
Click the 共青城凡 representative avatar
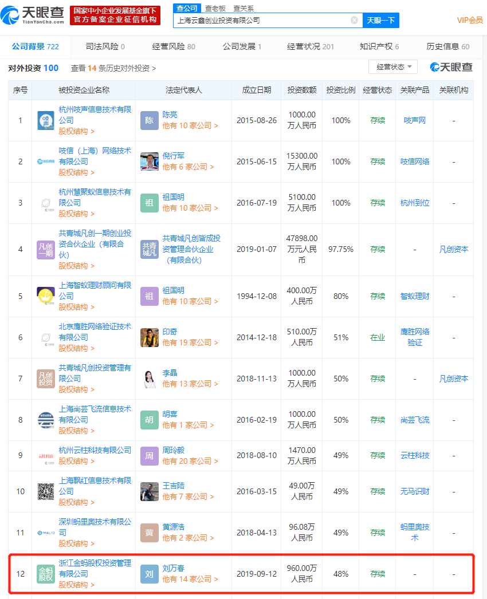[x=150, y=250]
